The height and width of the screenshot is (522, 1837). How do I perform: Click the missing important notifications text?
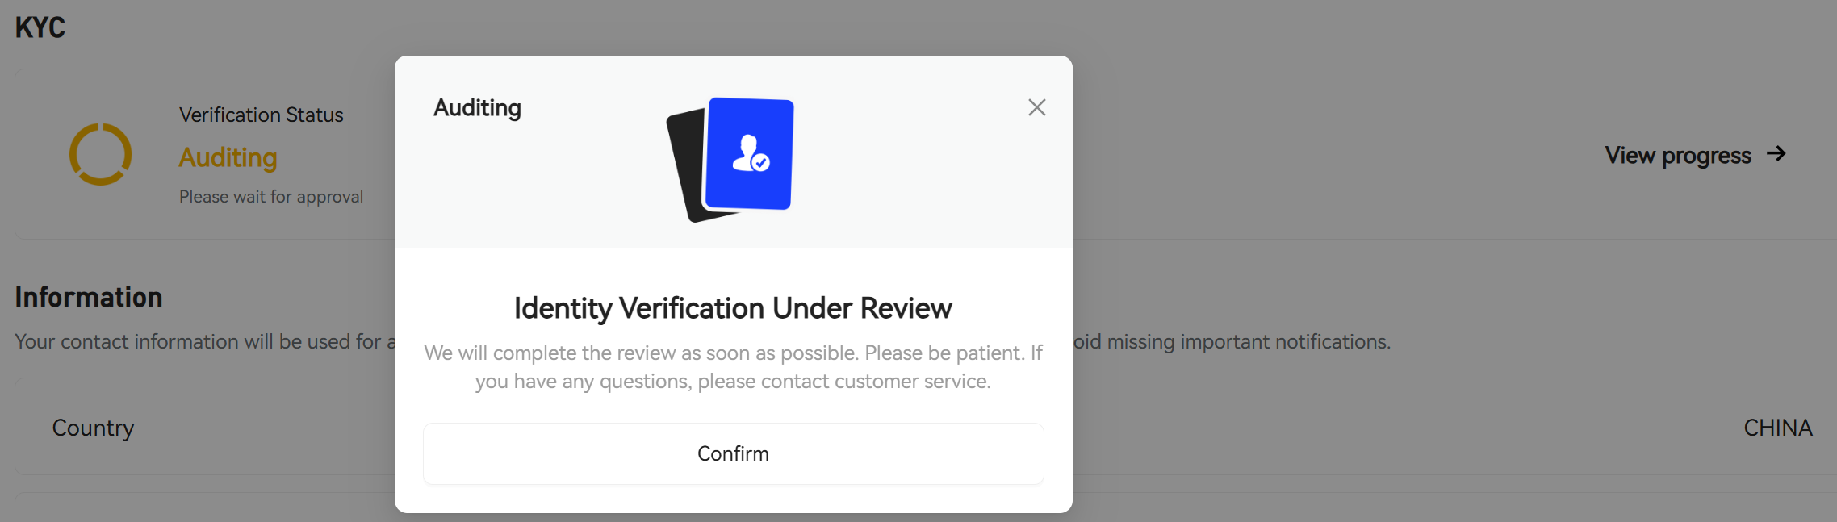point(1232,342)
